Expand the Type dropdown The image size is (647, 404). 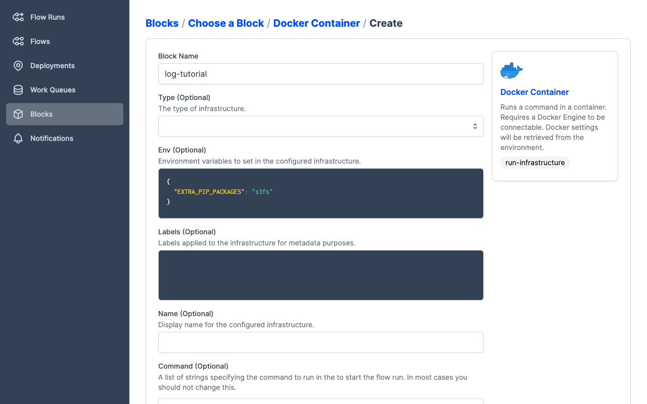[321, 126]
